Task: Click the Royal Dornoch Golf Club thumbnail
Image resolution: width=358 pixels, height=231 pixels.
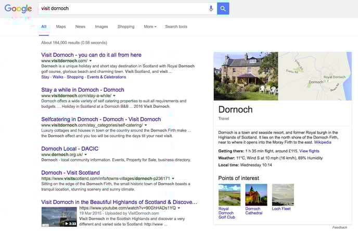Action: [229, 195]
